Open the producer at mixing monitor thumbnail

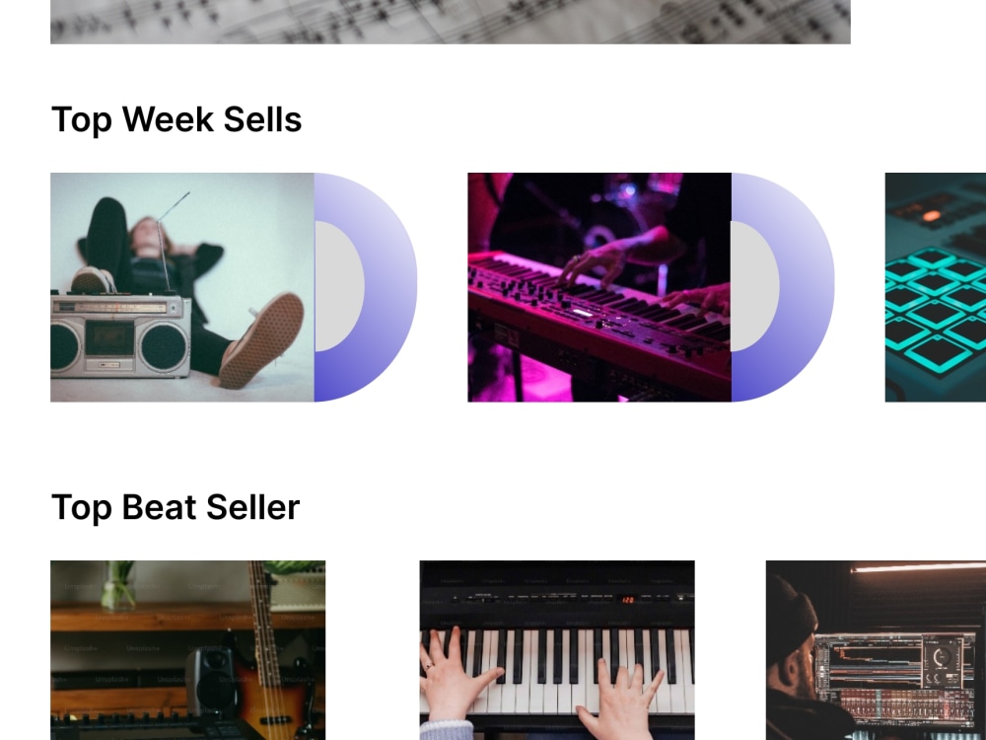(876, 650)
